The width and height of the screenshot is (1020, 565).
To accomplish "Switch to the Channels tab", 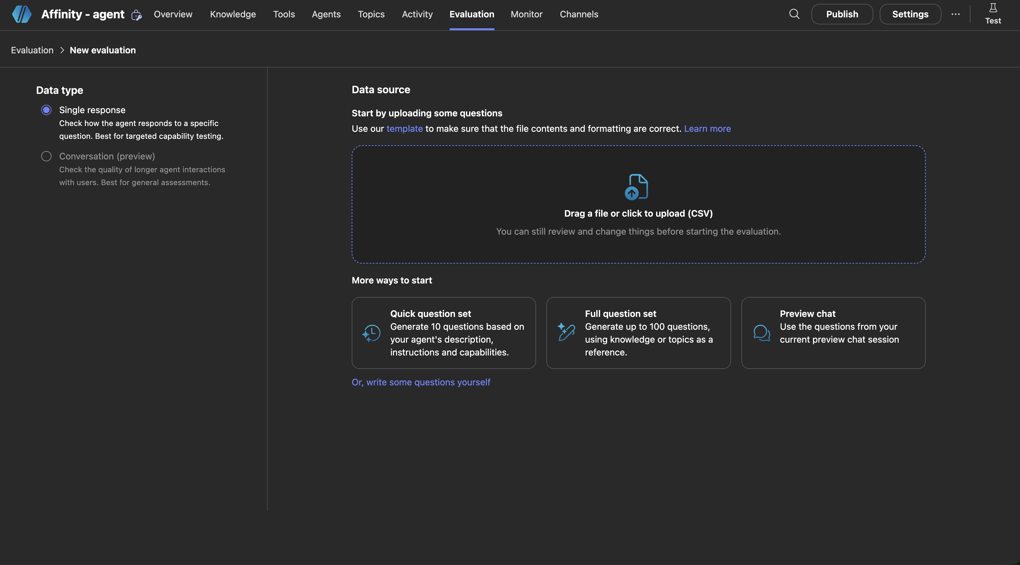I will tap(579, 14).
